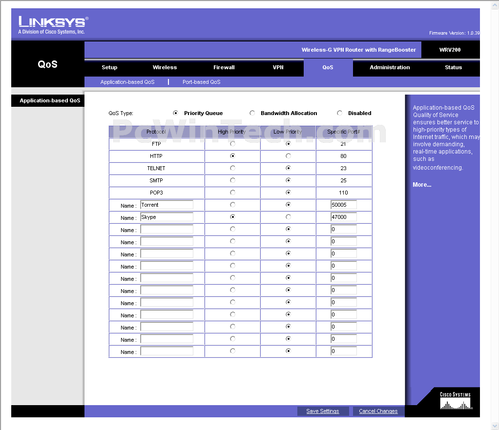Select the Bandwidth Allocation QoS type

pyautogui.click(x=252, y=113)
